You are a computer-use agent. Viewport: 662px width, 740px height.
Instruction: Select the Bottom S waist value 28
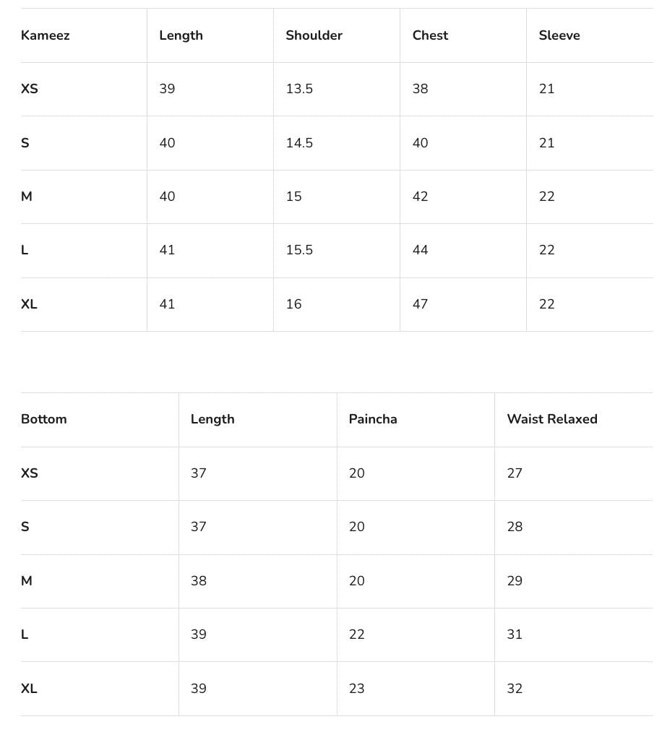point(515,527)
